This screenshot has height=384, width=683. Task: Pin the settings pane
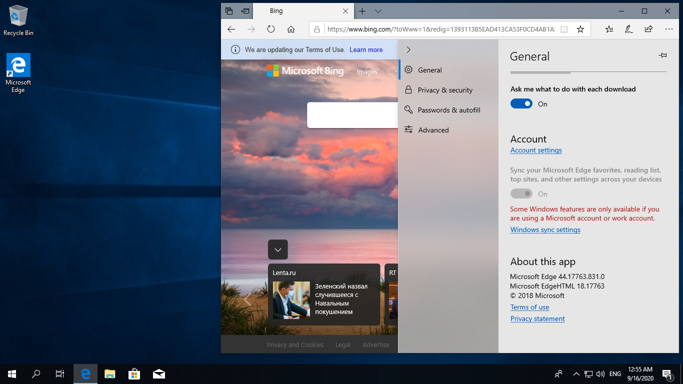point(663,55)
